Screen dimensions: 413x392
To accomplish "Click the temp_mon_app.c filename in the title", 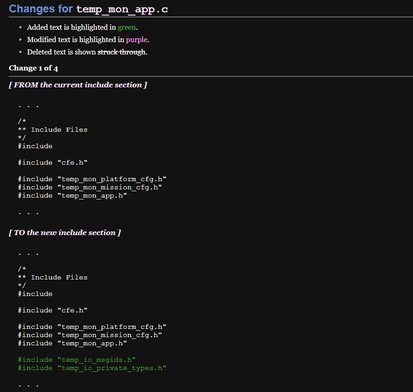I will click(122, 9).
